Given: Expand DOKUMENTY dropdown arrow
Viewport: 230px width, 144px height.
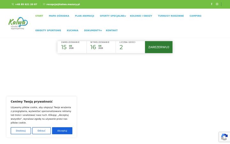Looking at the screenshot, I should pyautogui.click(x=101, y=31).
